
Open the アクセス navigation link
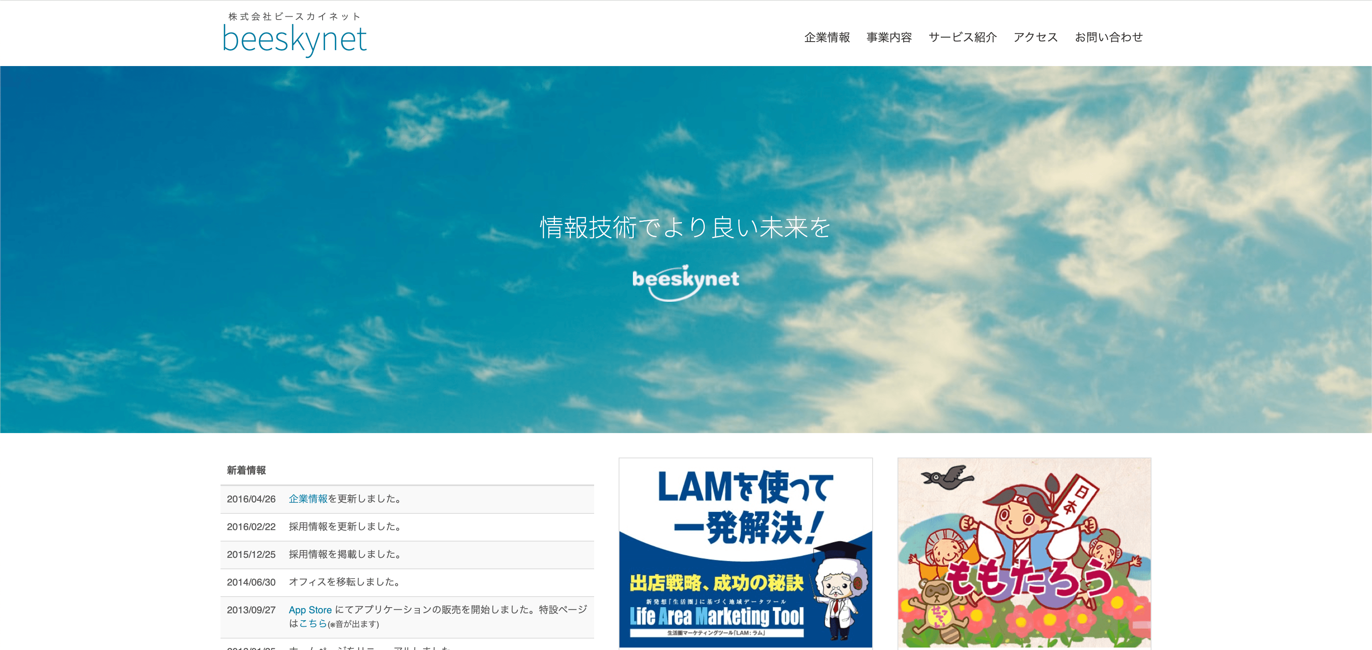click(1035, 37)
